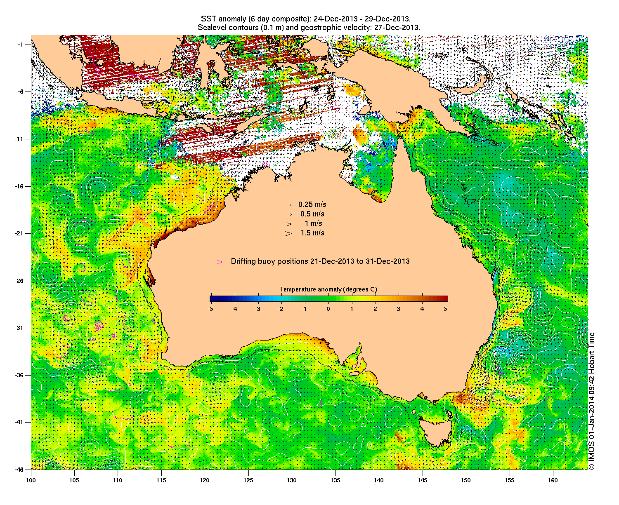Click the '-31' latitude axis label

(19, 328)
